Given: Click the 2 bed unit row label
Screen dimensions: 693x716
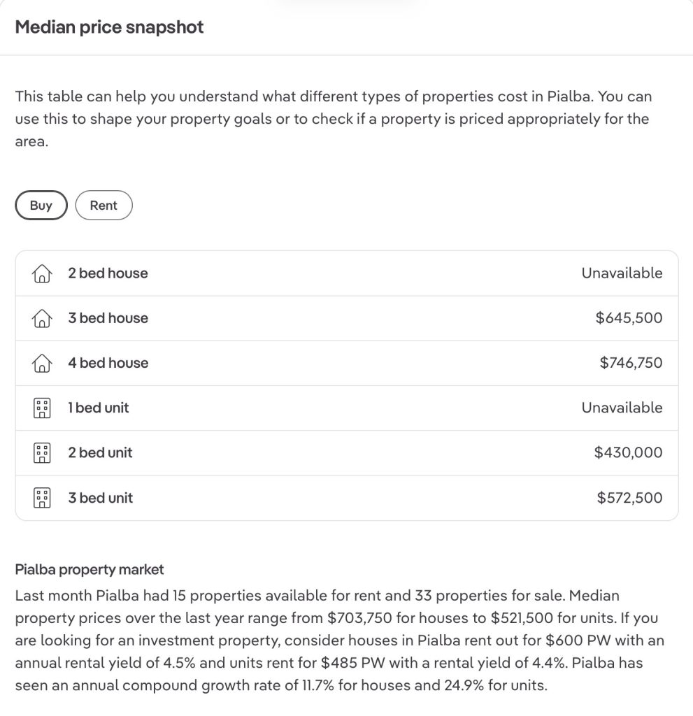Looking at the screenshot, I should click(x=100, y=452).
